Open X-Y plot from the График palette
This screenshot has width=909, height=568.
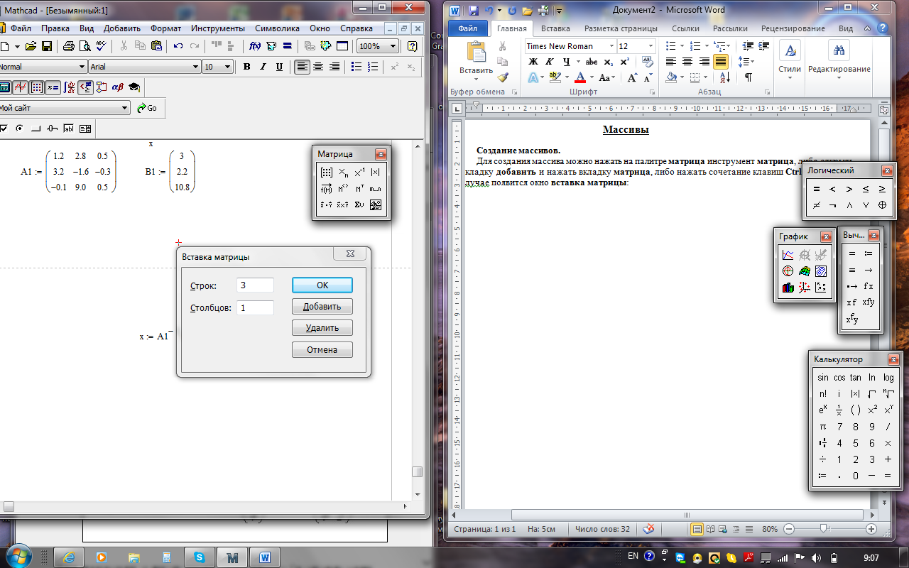pos(788,255)
